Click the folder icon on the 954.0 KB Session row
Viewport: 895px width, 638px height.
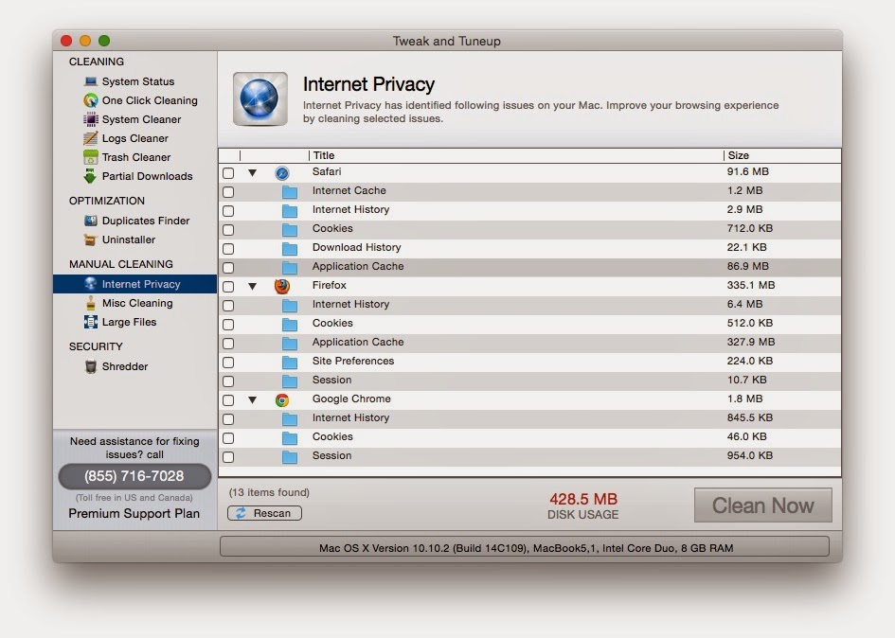coord(290,456)
